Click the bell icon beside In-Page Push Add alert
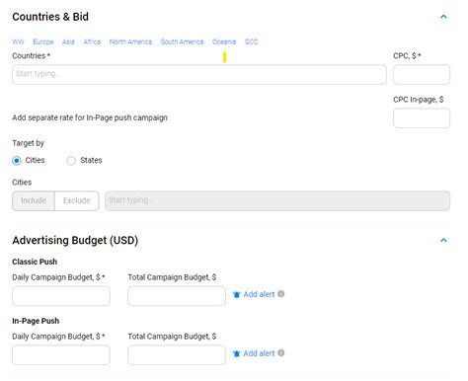Image resolution: width=468 pixels, height=381 pixels. pyautogui.click(x=236, y=353)
